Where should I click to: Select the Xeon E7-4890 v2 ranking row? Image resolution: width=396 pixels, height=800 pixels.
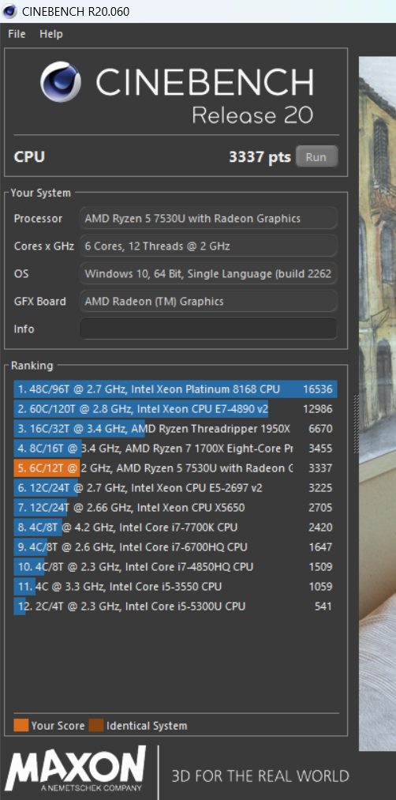point(175,409)
